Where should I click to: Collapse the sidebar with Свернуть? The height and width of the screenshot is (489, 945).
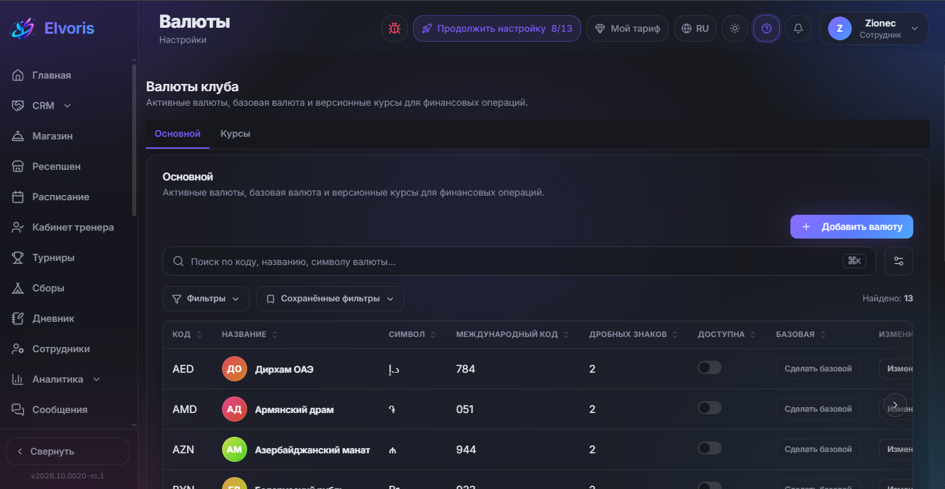[x=67, y=451]
